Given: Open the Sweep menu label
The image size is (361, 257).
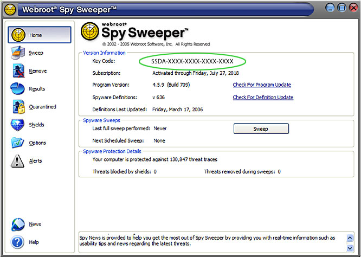Looking at the screenshot, I should pyautogui.click(x=36, y=53).
